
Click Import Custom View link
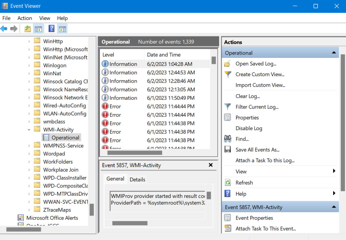click(x=260, y=85)
